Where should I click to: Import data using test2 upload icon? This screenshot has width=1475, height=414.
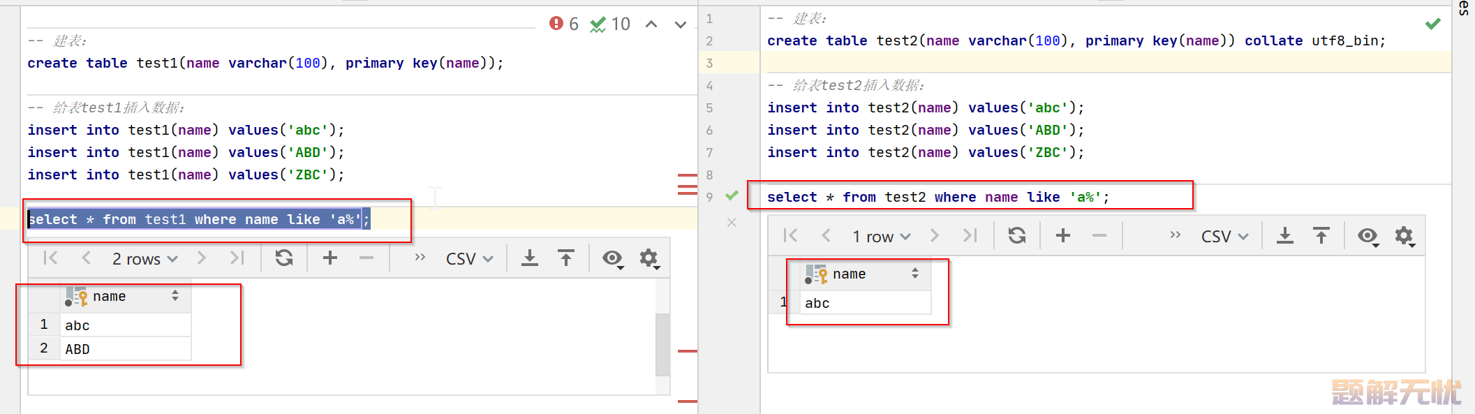(1321, 236)
